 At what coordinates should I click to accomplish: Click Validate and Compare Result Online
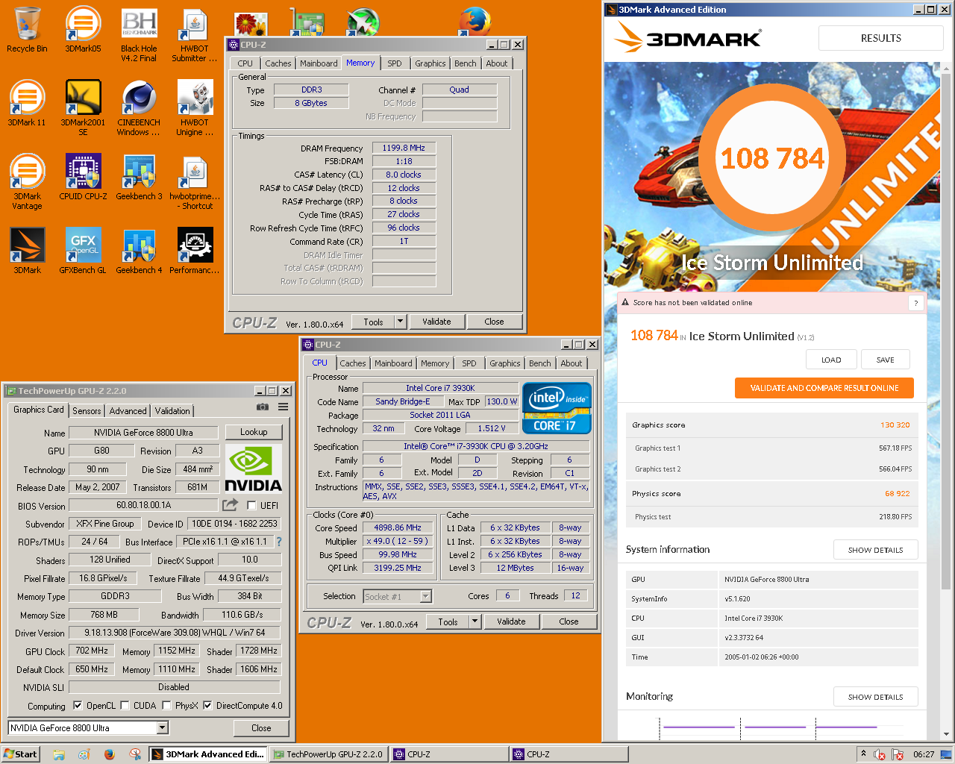point(824,388)
